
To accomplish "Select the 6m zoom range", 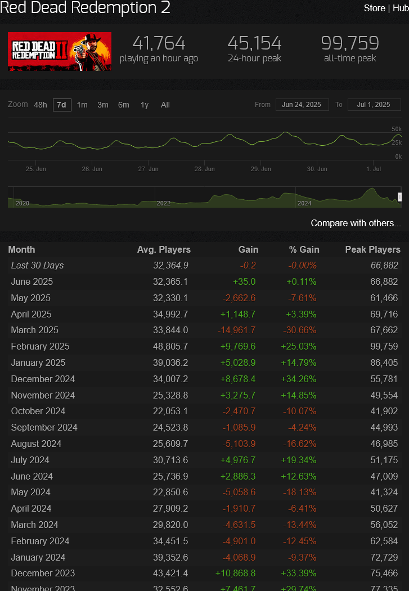I will (124, 105).
